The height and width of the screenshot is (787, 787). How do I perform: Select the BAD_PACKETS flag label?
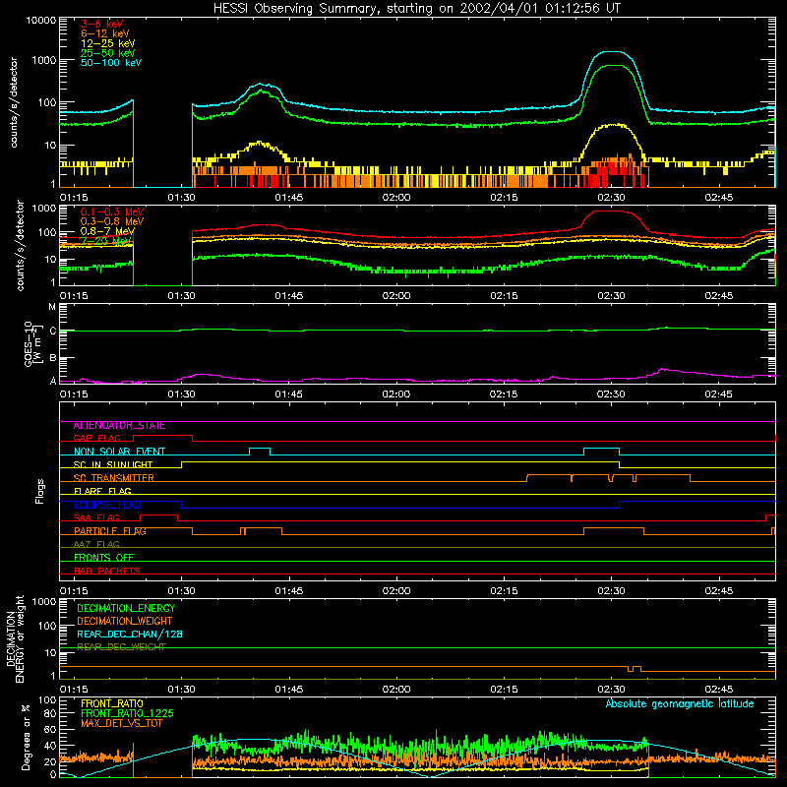coord(107,571)
